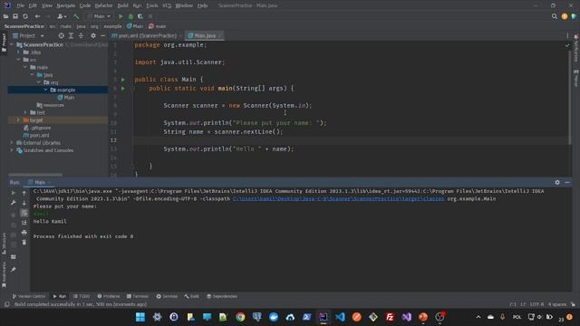This screenshot has height=326, width=580.
Task: Open the user profile dropdown in toolbar
Action: point(62,16)
